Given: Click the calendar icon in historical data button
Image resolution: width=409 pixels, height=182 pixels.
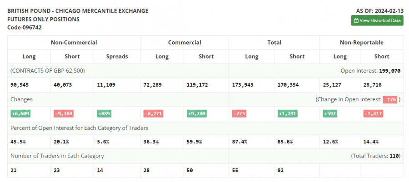Looking at the screenshot, I should (356, 20).
